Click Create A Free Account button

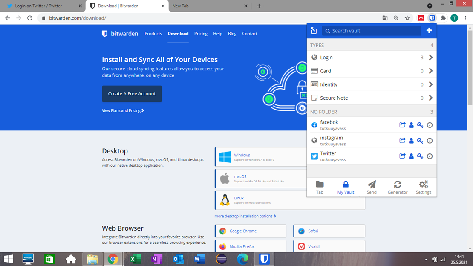coord(132,94)
